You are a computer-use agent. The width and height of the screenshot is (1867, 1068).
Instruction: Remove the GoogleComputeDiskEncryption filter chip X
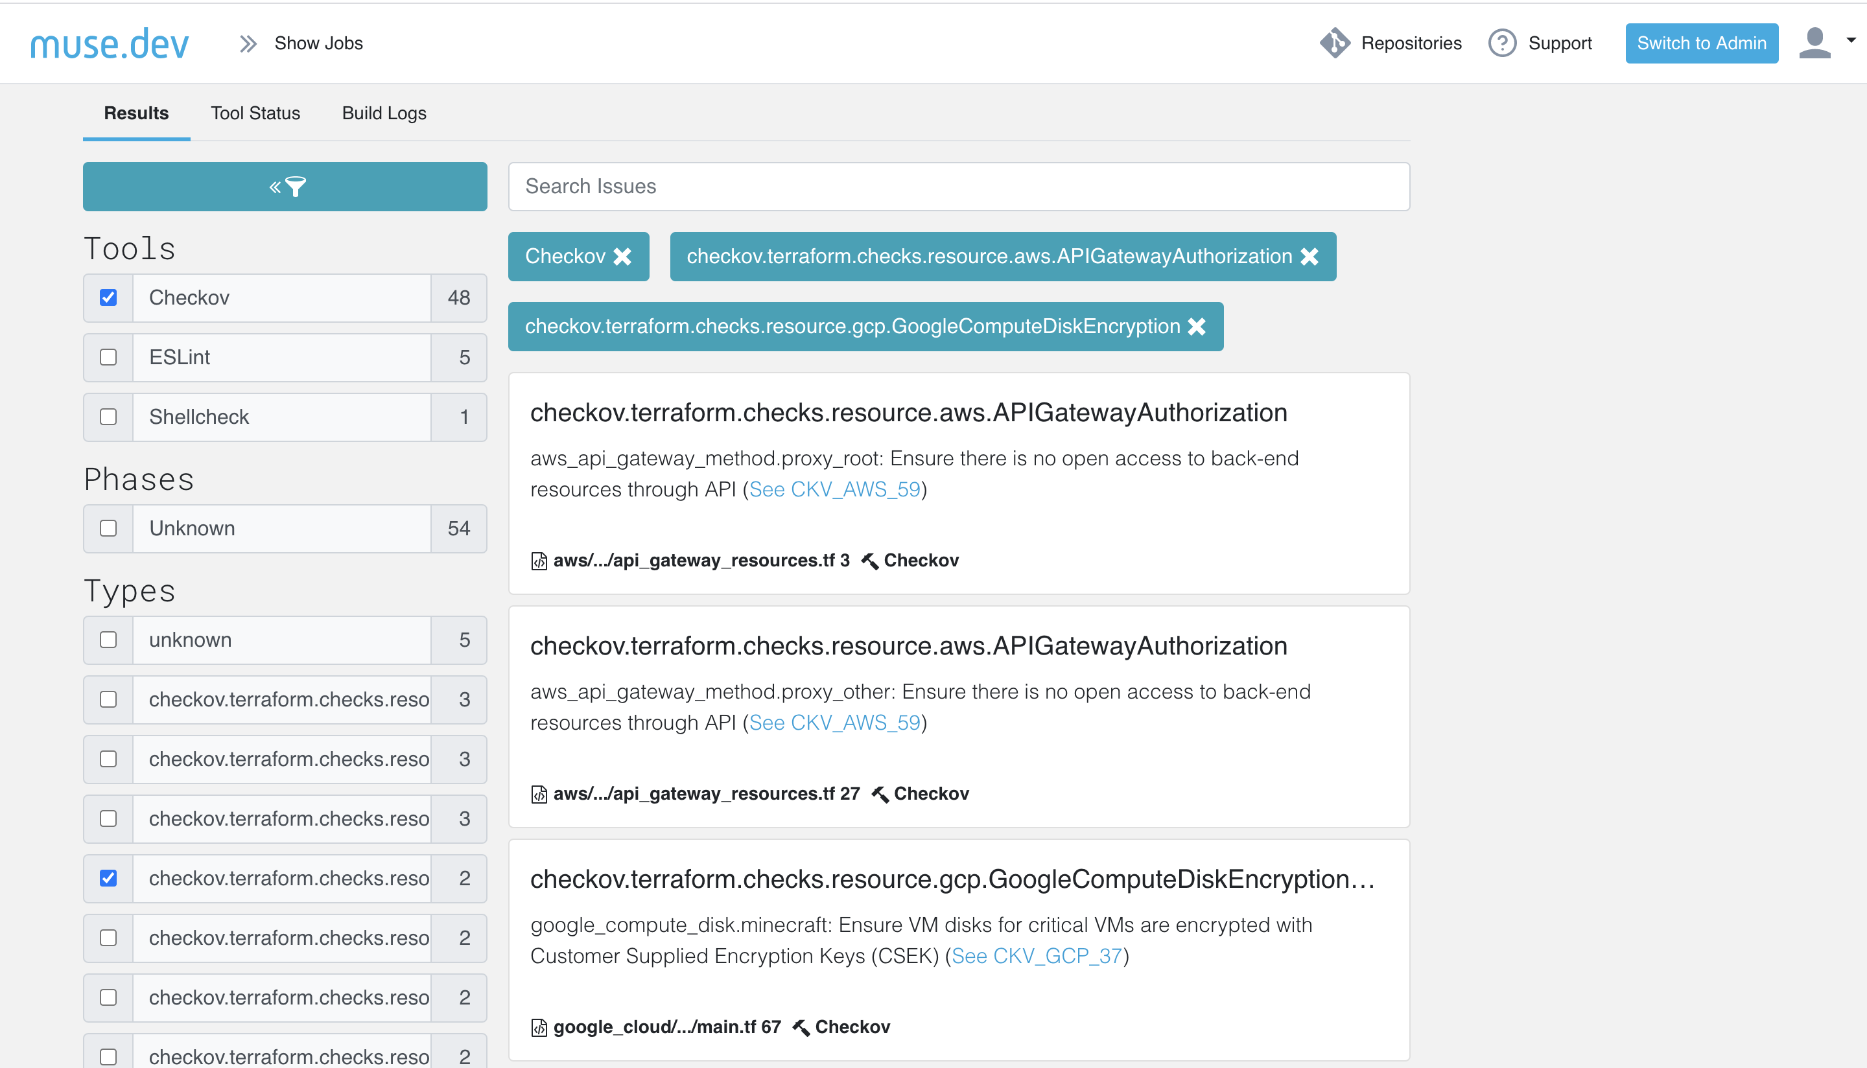(1197, 327)
